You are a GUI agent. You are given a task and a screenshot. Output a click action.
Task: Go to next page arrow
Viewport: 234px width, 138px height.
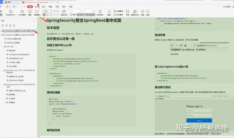94,11
